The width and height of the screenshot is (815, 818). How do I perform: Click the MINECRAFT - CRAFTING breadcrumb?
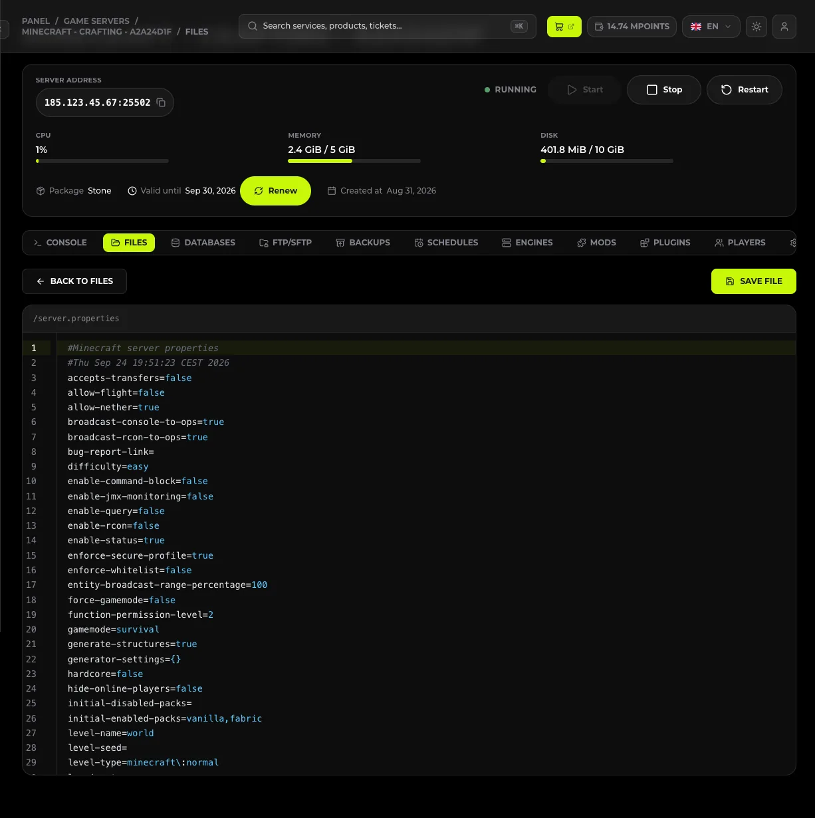[x=96, y=32]
